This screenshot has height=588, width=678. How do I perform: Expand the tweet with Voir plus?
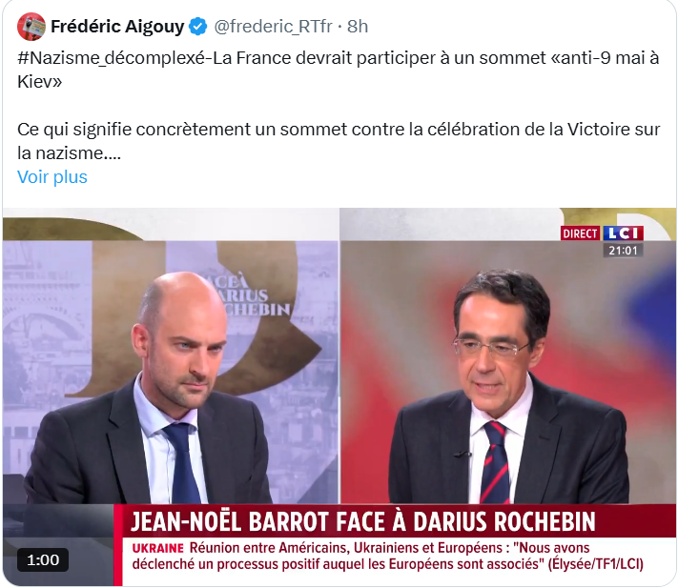click(52, 176)
